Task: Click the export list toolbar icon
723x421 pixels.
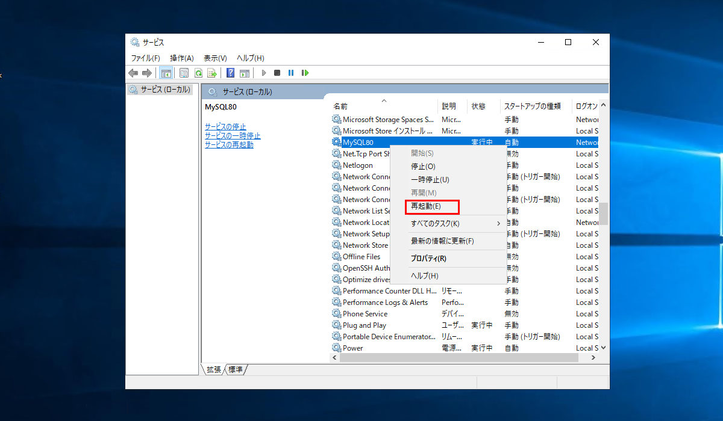Action: (211, 73)
